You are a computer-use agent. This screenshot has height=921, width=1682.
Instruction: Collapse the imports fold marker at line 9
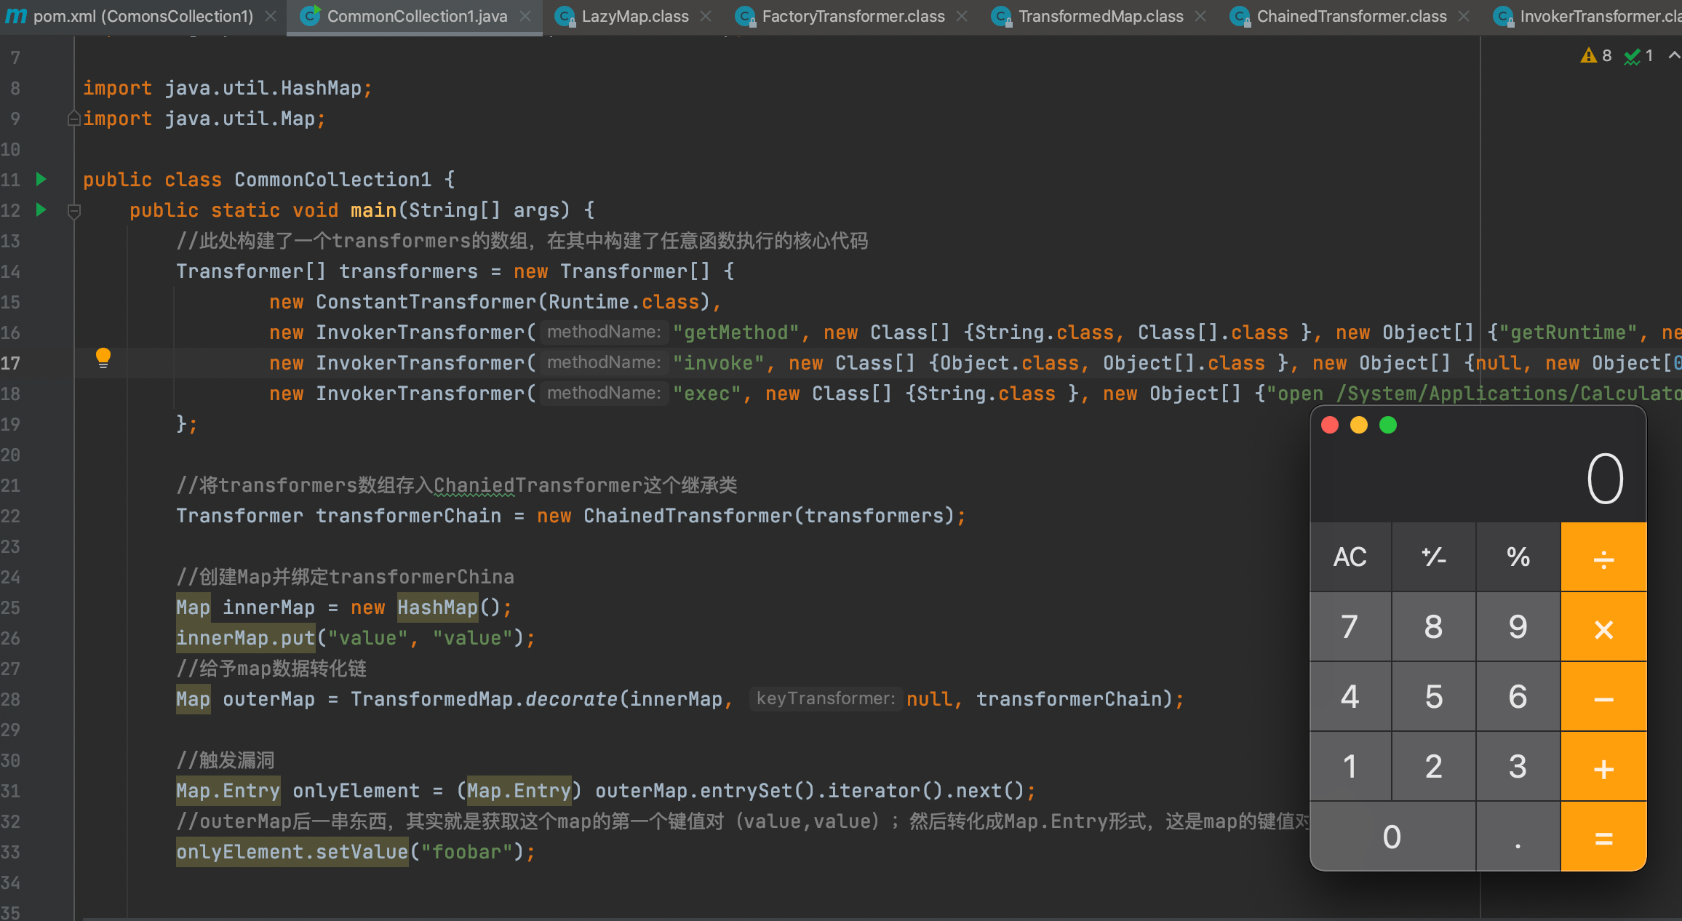coord(73,119)
